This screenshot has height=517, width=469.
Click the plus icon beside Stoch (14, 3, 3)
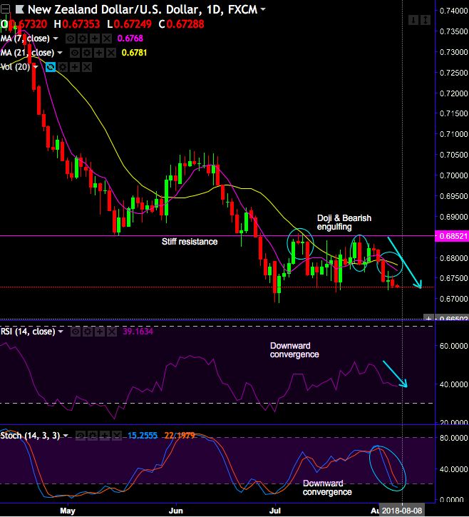click(x=105, y=436)
